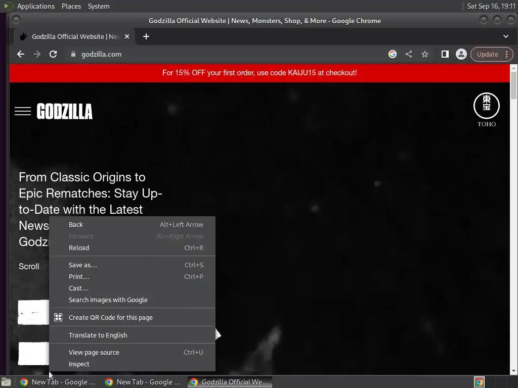The height and width of the screenshot is (388, 518).
Task: Switch to second New Tab taskbar window
Action: [143, 382]
